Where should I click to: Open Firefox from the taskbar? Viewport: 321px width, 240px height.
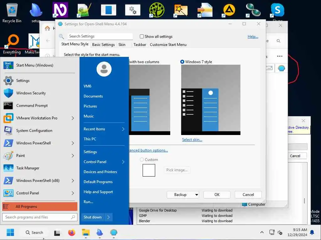pyautogui.click(x=72, y=232)
